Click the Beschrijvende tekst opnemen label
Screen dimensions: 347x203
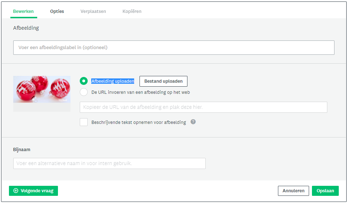coord(138,122)
